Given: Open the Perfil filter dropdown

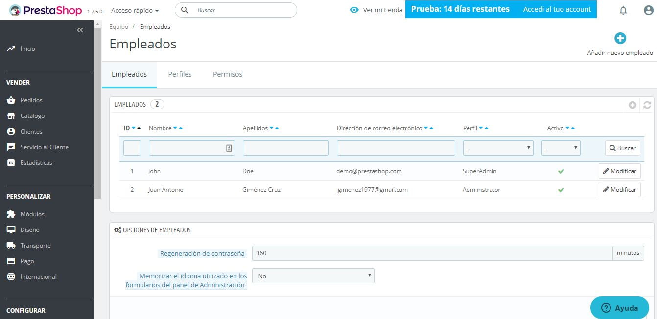Looking at the screenshot, I should pos(497,147).
